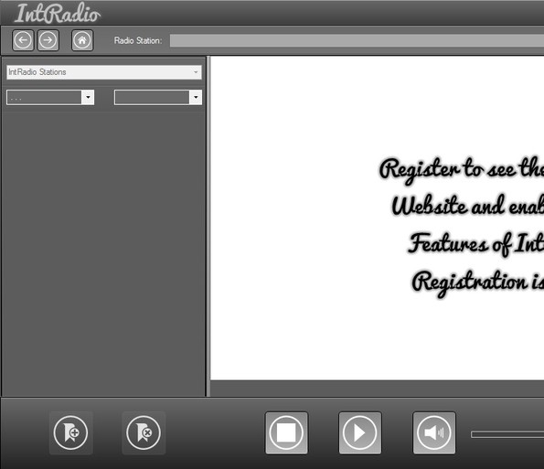Stop radio playback with square button
Image resolution: width=544 pixels, height=469 pixels.
coord(286,433)
